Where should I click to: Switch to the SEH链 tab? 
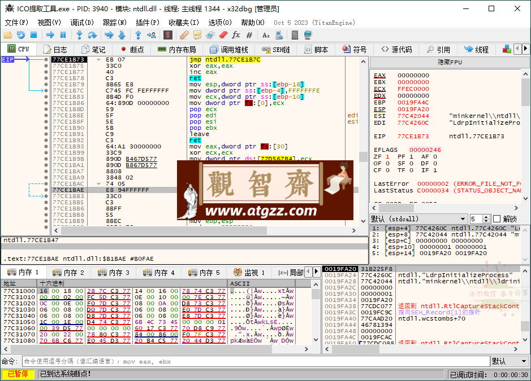[276, 50]
